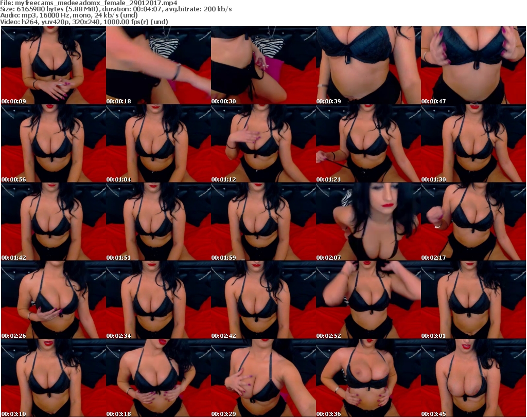
Task: Select the thumbnail stamped 00:00:09
Action: point(54,65)
